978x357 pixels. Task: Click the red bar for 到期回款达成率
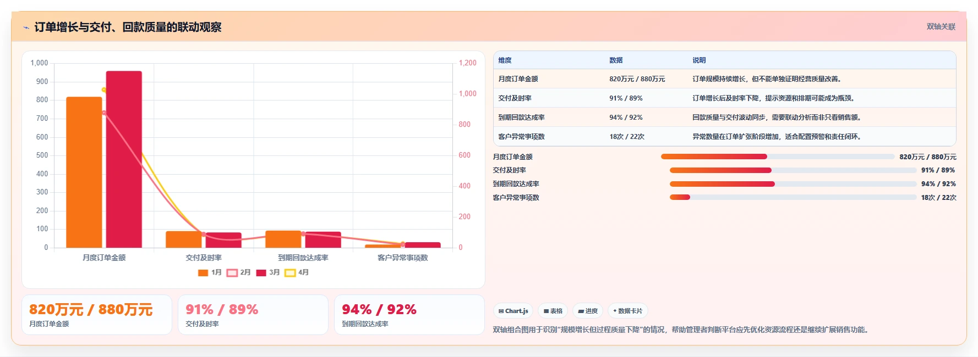coord(323,239)
